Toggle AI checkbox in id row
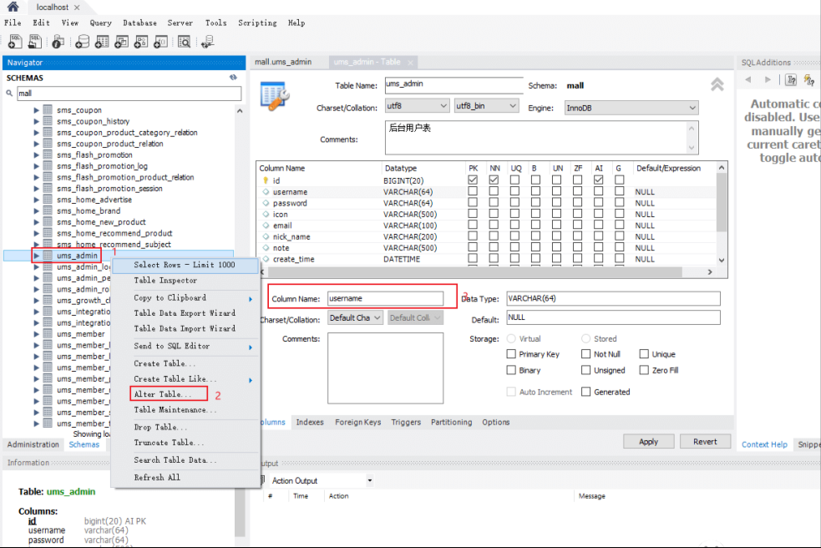 pyautogui.click(x=599, y=180)
